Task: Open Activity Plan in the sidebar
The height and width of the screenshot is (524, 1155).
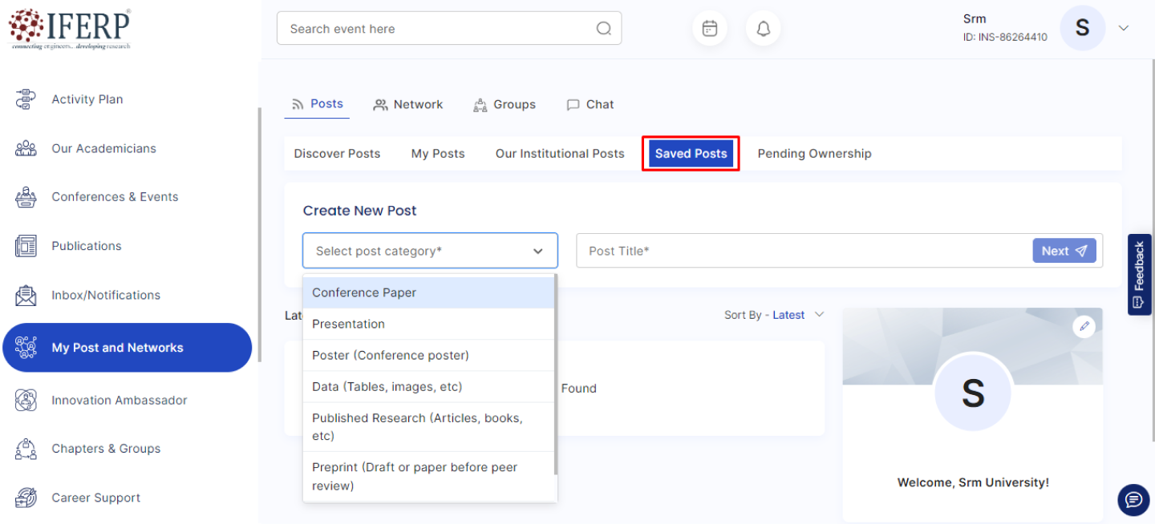Action: [x=87, y=99]
